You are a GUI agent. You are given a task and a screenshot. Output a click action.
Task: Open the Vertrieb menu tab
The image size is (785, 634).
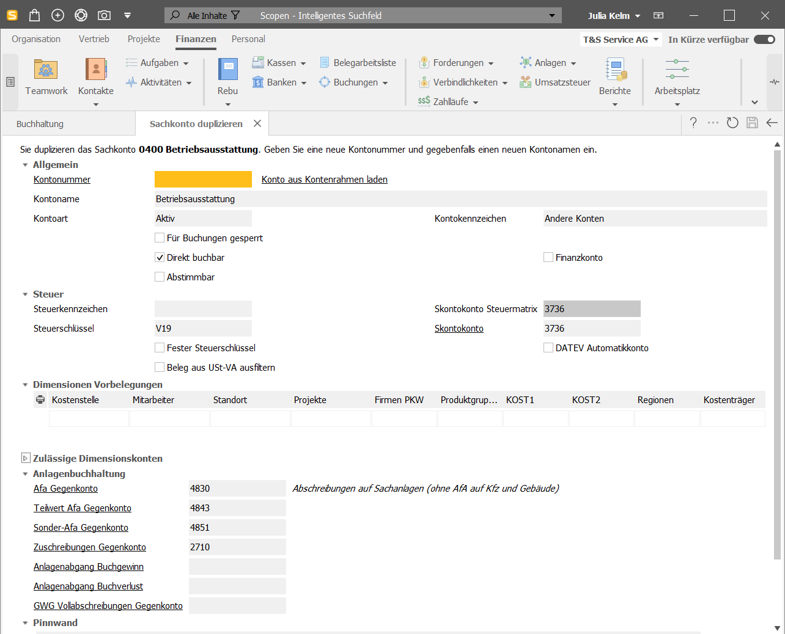pyautogui.click(x=94, y=39)
